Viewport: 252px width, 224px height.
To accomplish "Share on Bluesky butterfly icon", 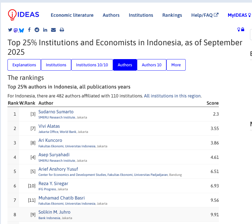I will (21, 30).
